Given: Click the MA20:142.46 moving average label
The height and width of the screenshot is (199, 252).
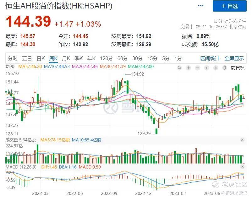Looking at the screenshot, I should tap(85, 66).
